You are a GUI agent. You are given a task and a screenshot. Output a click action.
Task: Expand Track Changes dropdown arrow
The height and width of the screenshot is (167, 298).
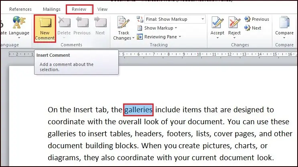point(133,38)
